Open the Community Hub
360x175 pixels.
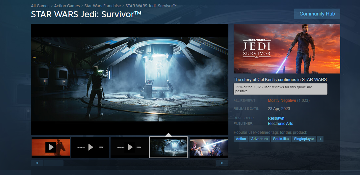tap(317, 14)
